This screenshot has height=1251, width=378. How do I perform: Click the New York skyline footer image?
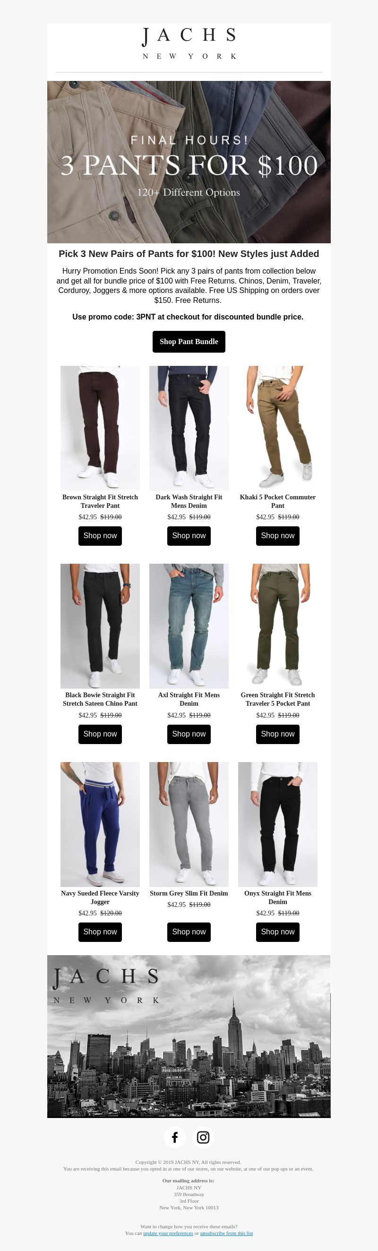[189, 1037]
